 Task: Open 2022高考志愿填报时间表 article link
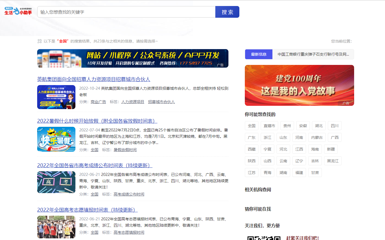tap(87, 210)
